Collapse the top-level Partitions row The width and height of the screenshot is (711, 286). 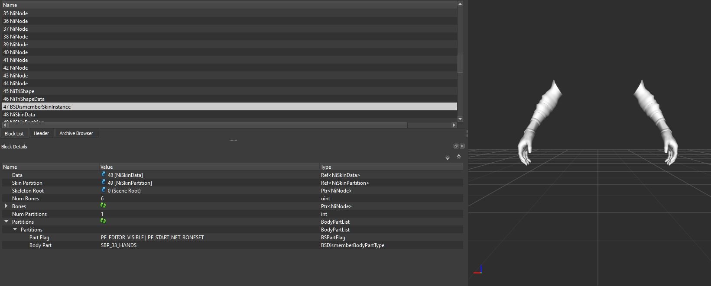pyautogui.click(x=6, y=222)
